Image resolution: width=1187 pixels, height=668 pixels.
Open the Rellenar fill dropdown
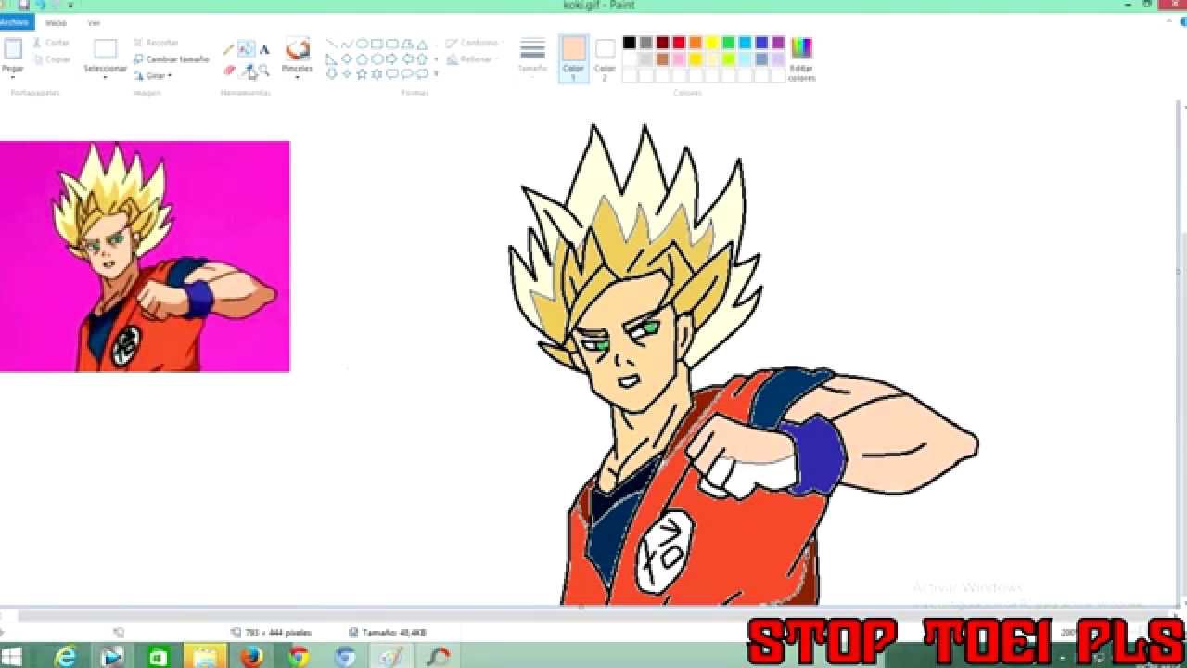click(472, 59)
